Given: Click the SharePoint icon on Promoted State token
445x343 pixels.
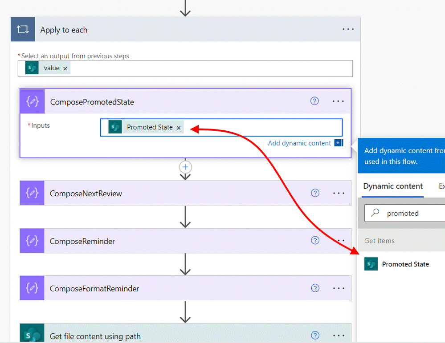Looking at the screenshot, I should 115,127.
